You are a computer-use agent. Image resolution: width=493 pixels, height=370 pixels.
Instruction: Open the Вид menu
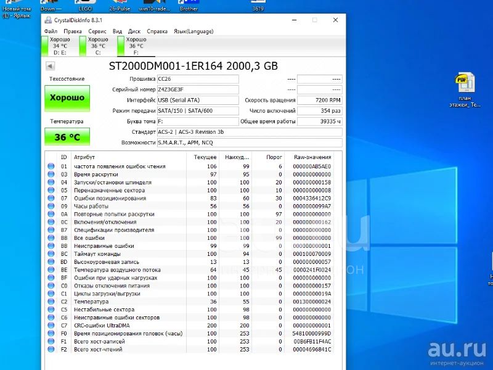pyautogui.click(x=117, y=31)
